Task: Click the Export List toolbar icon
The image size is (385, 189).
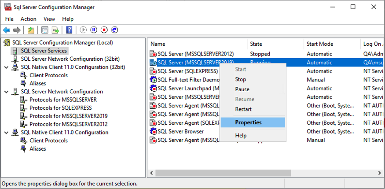Action: 55,30
